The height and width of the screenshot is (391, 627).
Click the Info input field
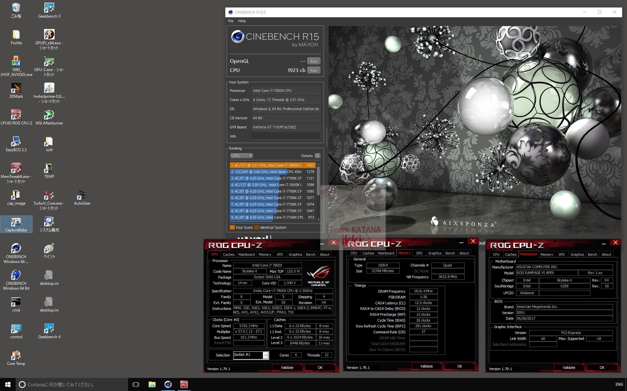click(x=286, y=136)
